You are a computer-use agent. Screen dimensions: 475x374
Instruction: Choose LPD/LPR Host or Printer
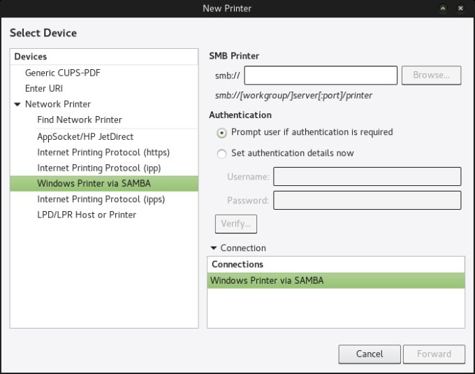(x=87, y=215)
